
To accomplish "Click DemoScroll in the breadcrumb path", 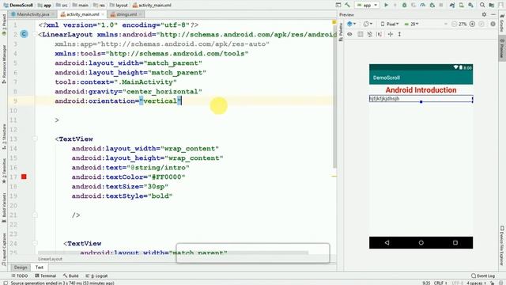I will (18, 6).
